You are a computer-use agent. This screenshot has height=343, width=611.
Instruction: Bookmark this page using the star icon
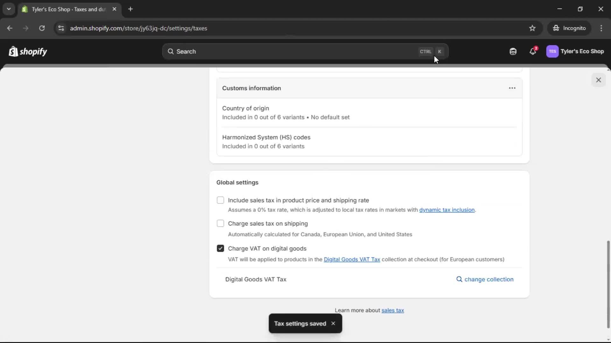click(532, 28)
